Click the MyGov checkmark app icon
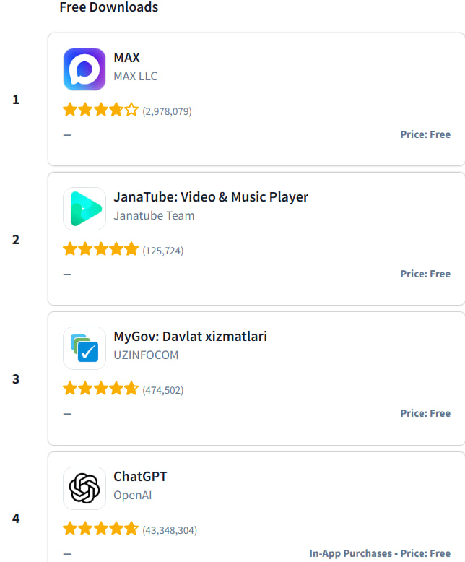465x562 pixels. coord(84,348)
